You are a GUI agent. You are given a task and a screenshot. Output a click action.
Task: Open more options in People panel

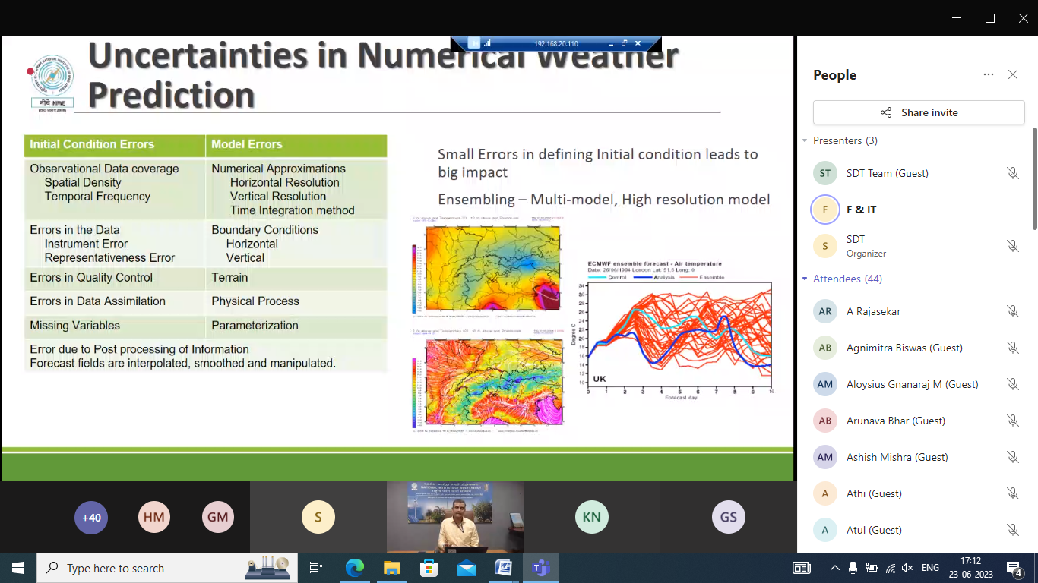click(988, 74)
